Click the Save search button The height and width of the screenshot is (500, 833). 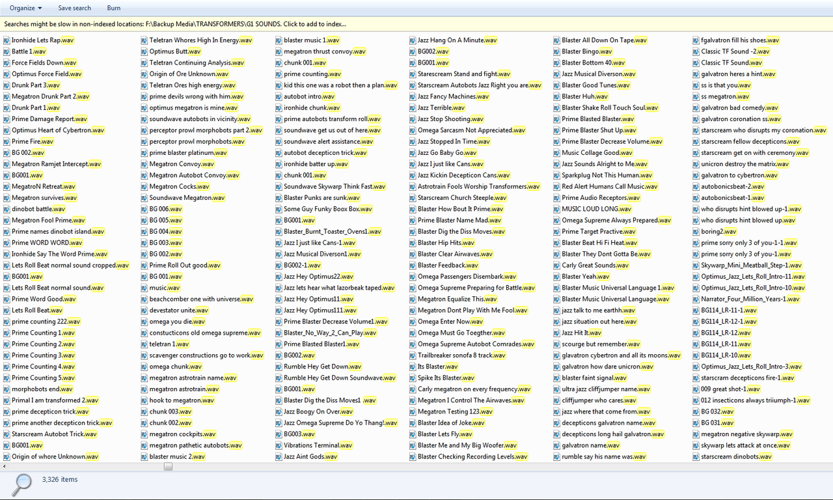click(74, 8)
